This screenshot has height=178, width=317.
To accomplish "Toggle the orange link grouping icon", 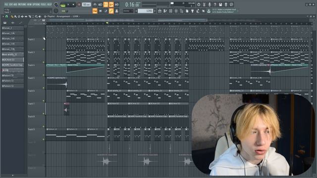I will (111, 11).
